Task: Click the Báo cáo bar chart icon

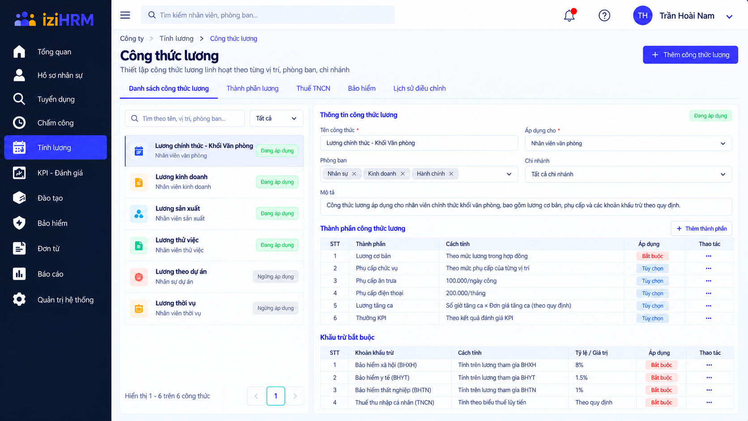Action: 19,274
